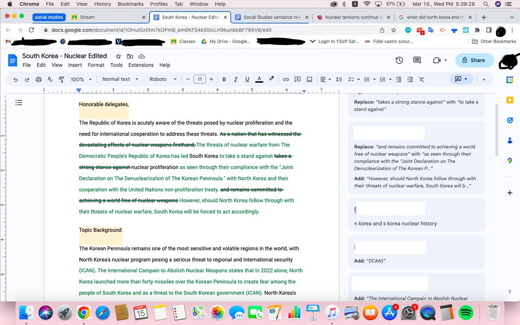This screenshot has width=520, height=325.
Task: Run spelling and grammar check icon
Action: (50, 79)
